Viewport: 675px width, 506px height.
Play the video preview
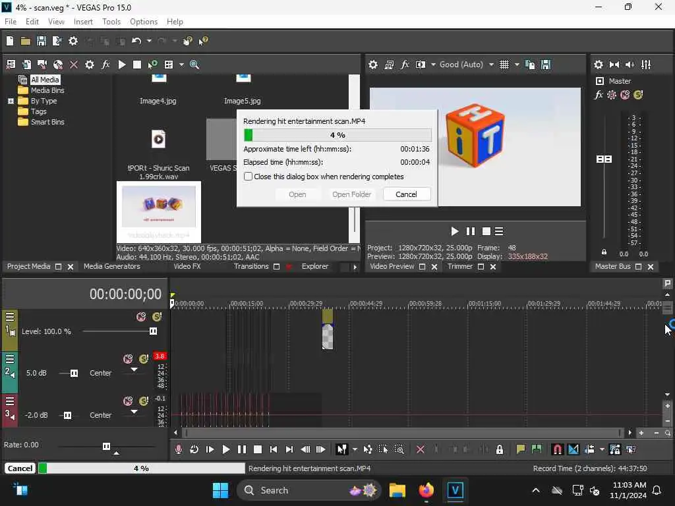pyautogui.click(x=455, y=231)
